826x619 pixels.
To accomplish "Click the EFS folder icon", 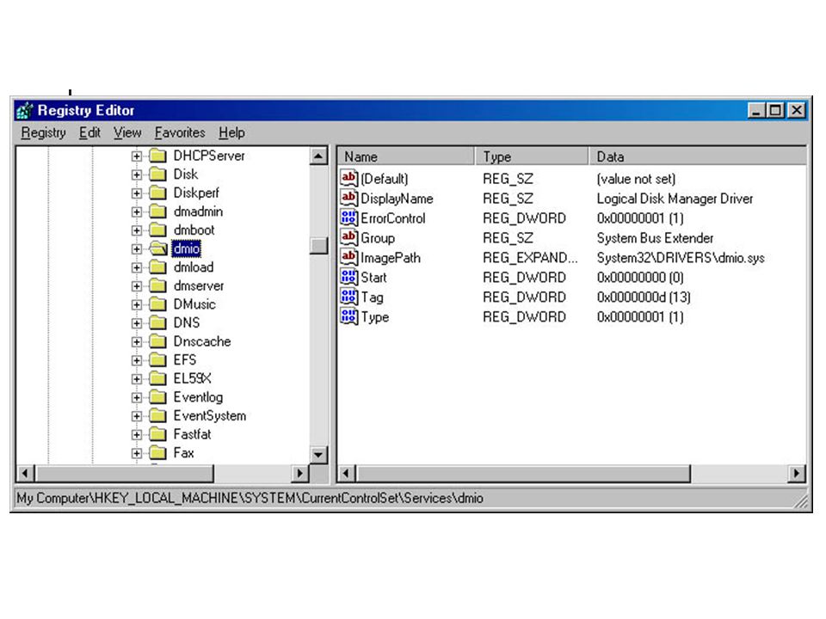I will click(x=157, y=360).
